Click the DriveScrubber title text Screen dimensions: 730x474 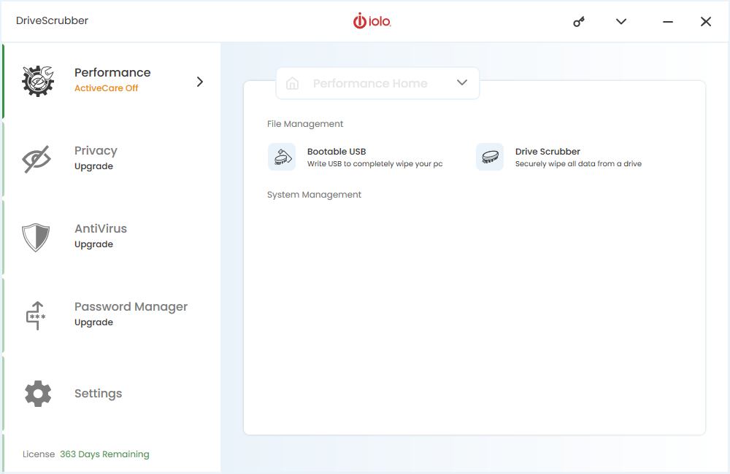(52, 21)
